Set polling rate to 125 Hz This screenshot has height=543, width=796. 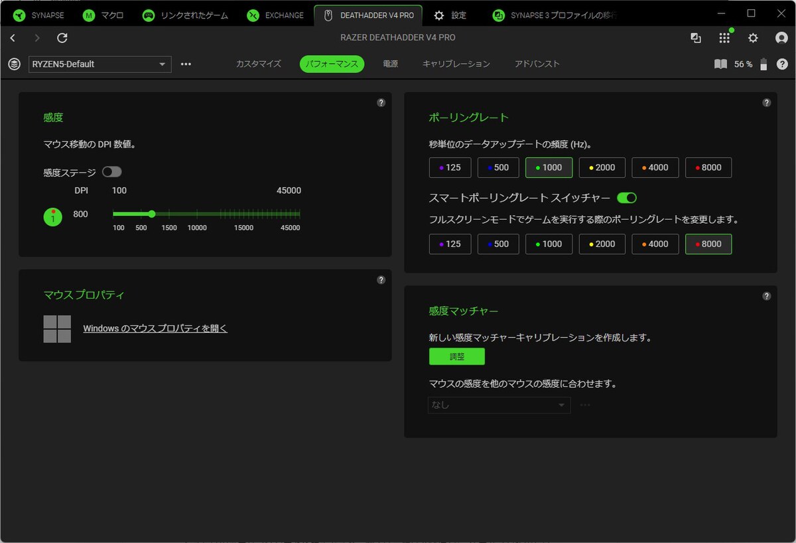coord(450,167)
